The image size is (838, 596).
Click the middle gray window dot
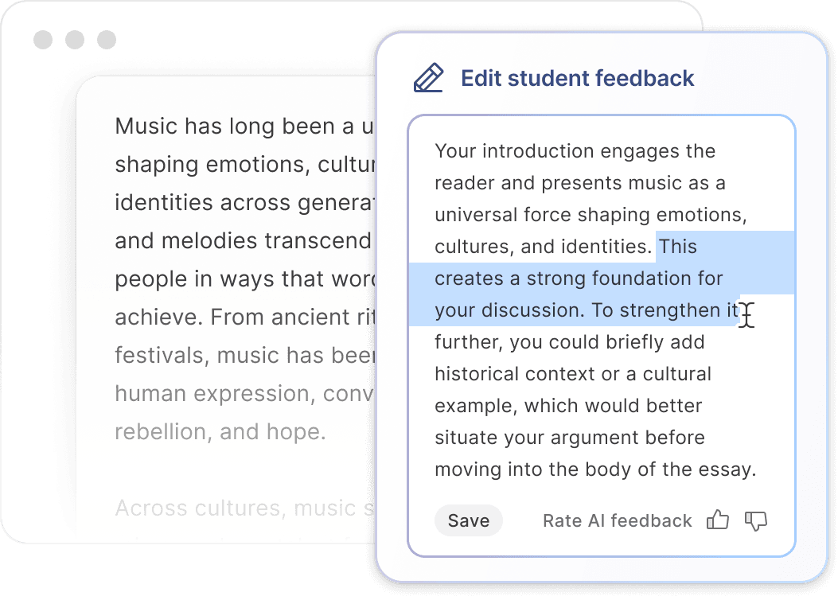tap(75, 40)
